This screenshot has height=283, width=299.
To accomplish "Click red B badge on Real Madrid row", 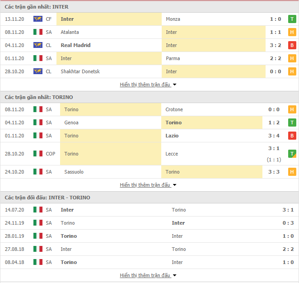I will 292,45.
